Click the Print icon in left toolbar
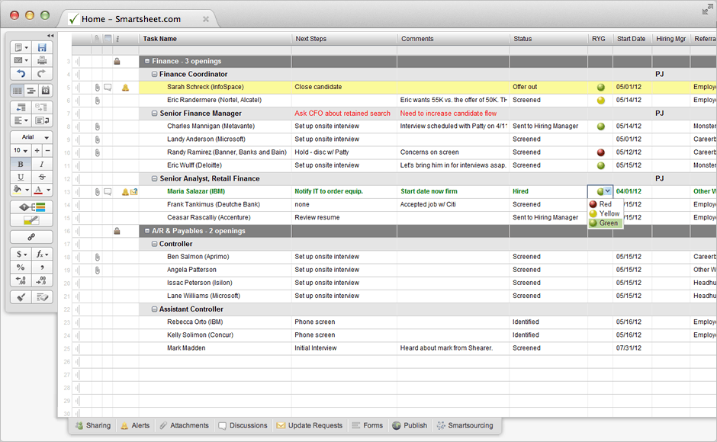717x442 pixels. coord(42,60)
